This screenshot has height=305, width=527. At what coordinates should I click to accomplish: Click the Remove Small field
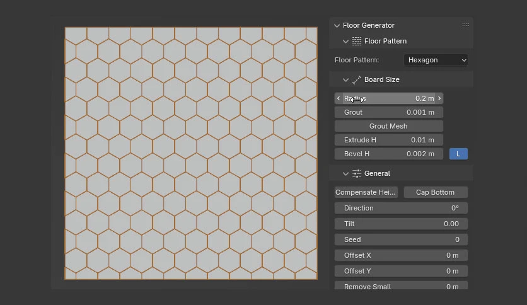[x=401, y=285]
